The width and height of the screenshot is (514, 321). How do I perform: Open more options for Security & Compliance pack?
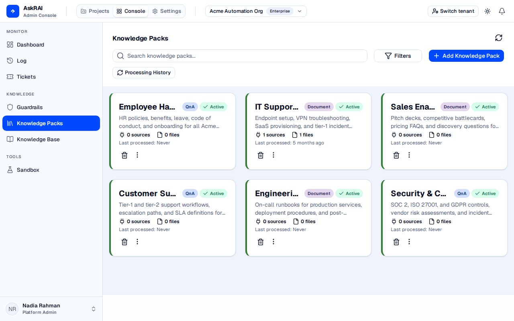pyautogui.click(x=409, y=242)
